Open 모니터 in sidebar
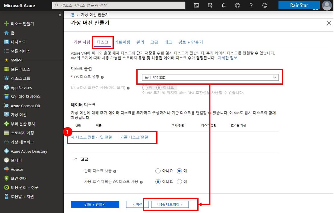The width and height of the screenshot is (334, 213). pyautogui.click(x=13, y=160)
